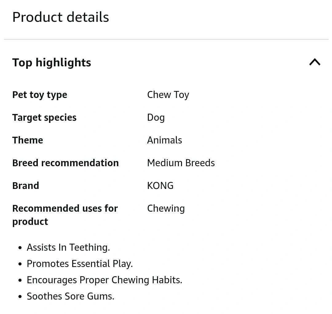Click the Top highlights section heading
This screenshot has height=314, width=332.
point(52,63)
